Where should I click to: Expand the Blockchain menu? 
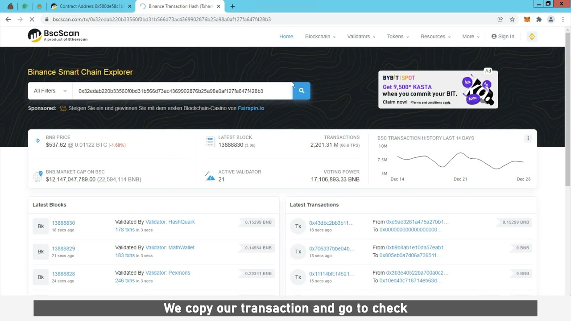320,37
